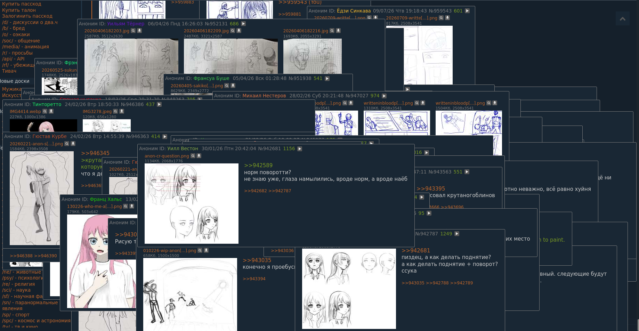Open the /spc/ - космос и астрономия board

coord(36,321)
